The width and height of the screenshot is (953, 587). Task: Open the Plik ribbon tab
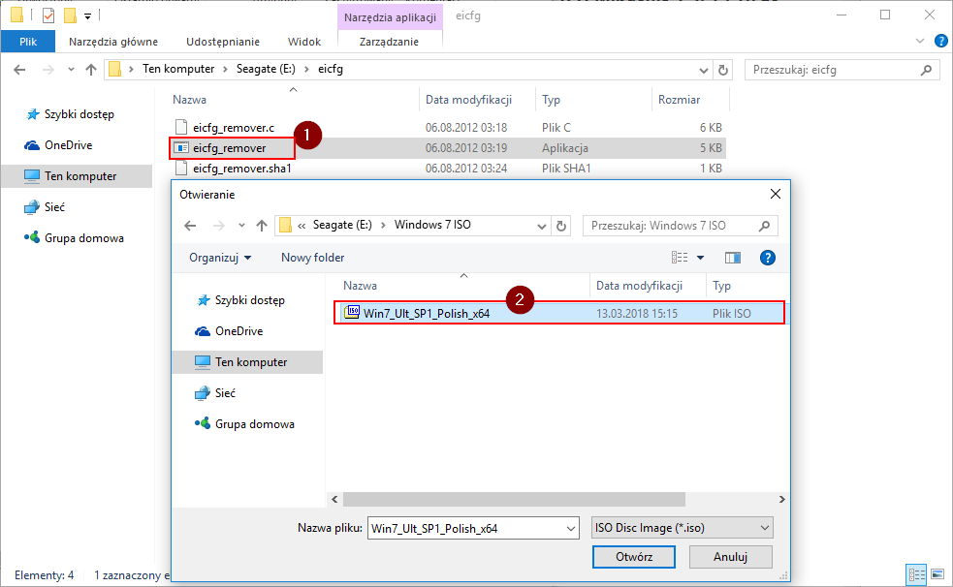point(28,42)
